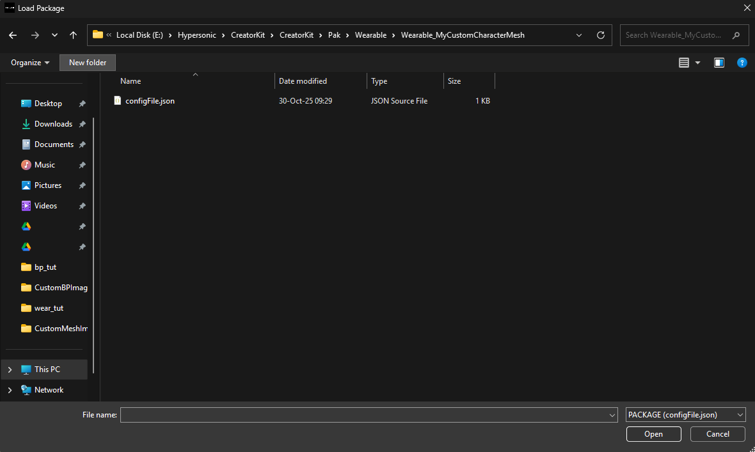This screenshot has height=452, width=755.
Task: Refresh the current folder view
Action: pos(600,35)
